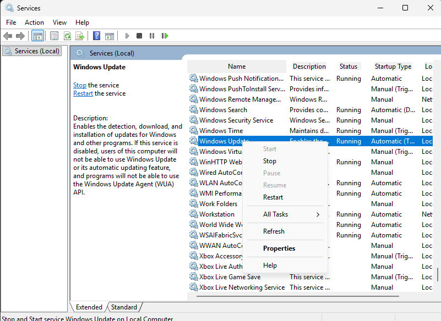Choose Stop in the context menu
This screenshot has height=321, width=441.
[285, 161]
